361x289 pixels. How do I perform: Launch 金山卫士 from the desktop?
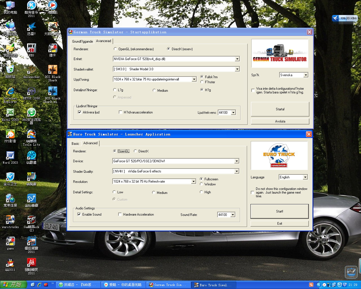point(10,179)
